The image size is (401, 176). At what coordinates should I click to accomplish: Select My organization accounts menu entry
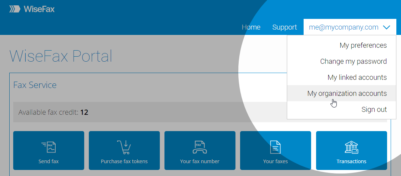pyautogui.click(x=341, y=93)
